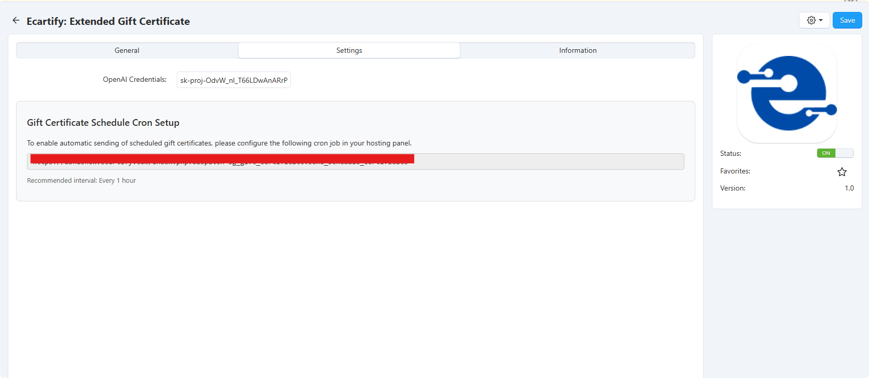
Task: Open the Information tab
Action: pos(577,50)
